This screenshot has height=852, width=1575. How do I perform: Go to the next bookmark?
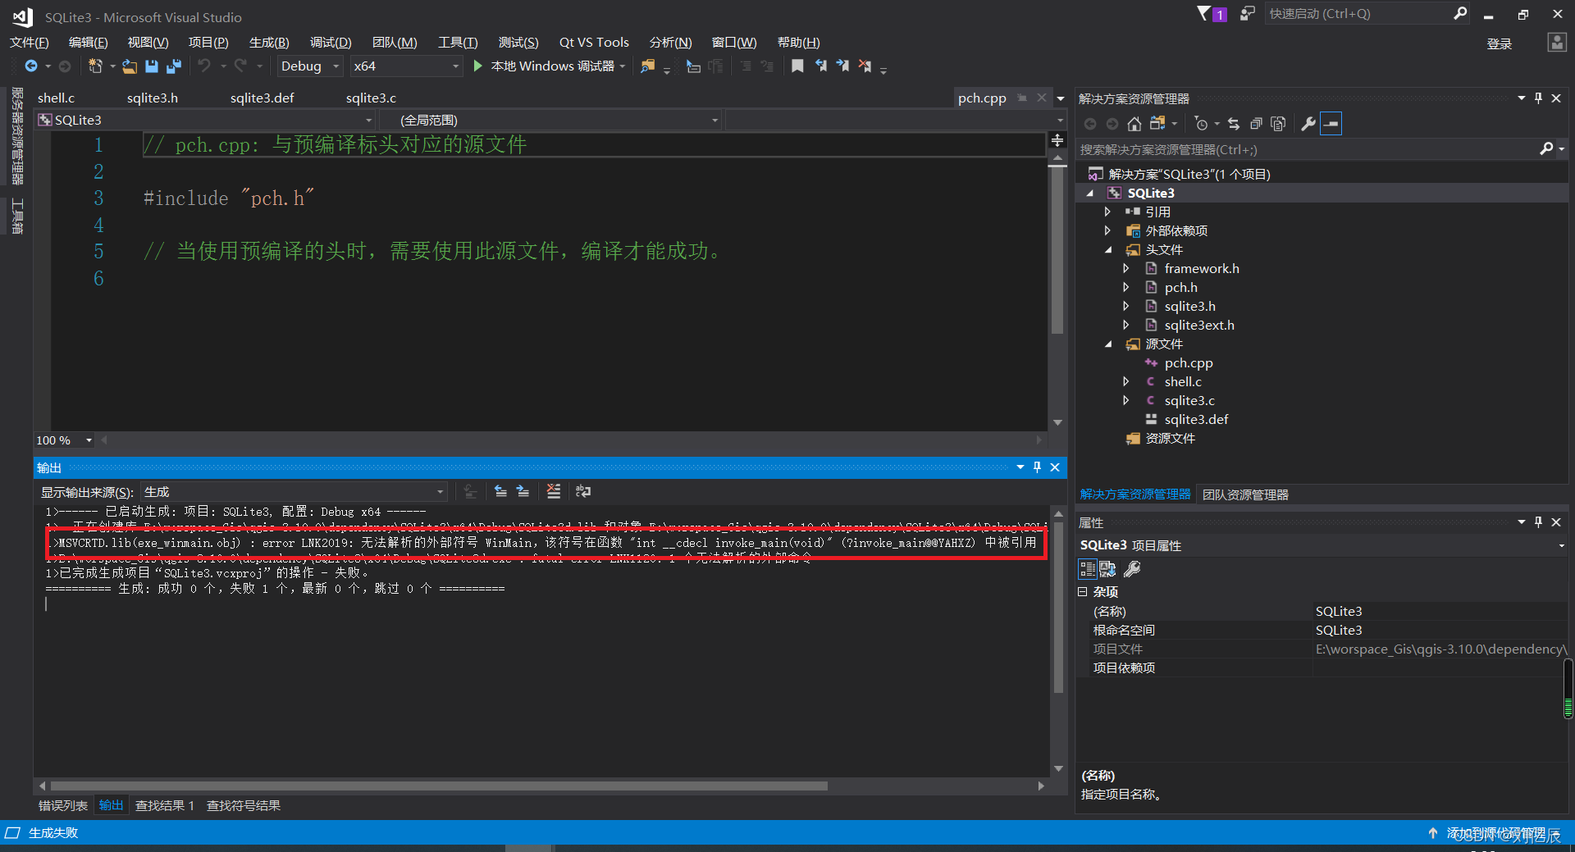842,66
